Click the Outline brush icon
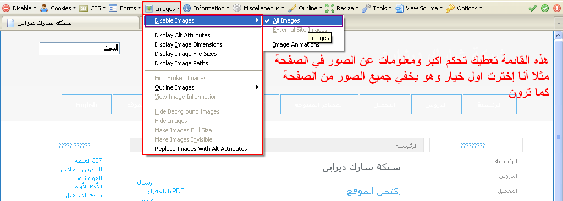Screen dimensions: 563x201 [292, 8]
